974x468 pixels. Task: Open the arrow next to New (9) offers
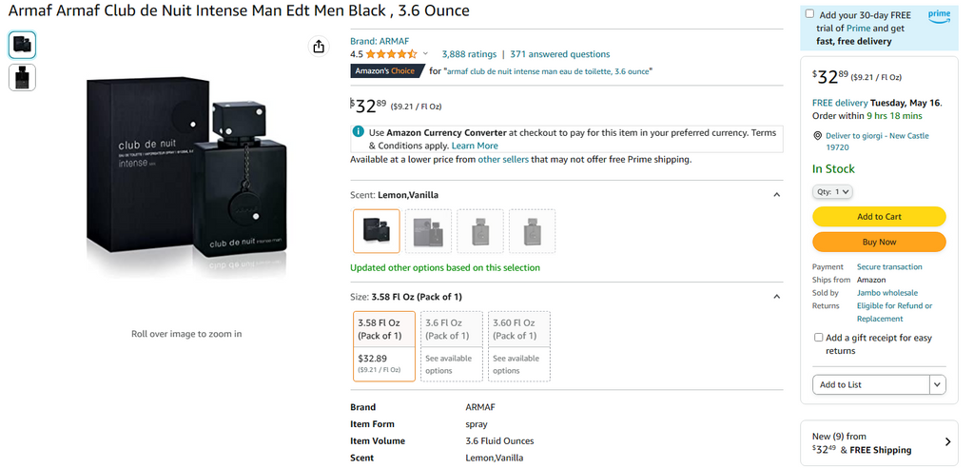point(947,441)
